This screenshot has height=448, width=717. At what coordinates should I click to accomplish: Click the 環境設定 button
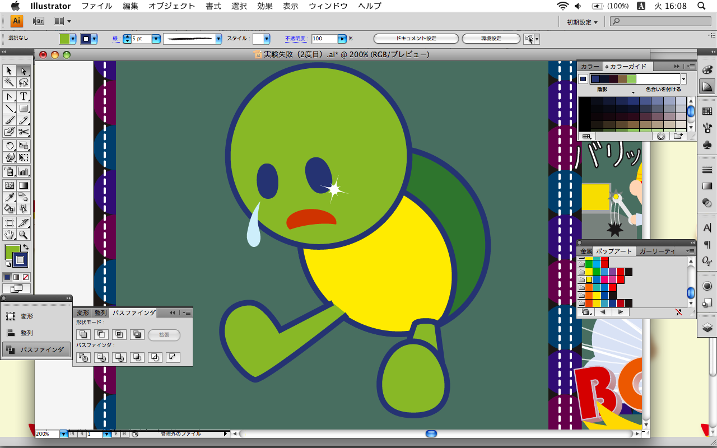point(491,39)
